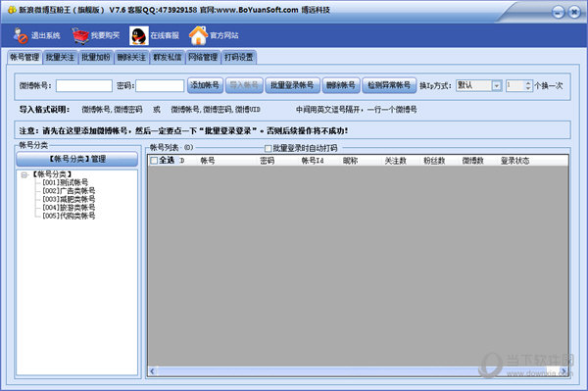Click the 微博数 column header
The width and height of the screenshot is (588, 391).
tap(473, 161)
